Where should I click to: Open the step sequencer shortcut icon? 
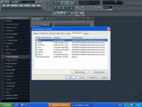pyautogui.click(x=59, y=8)
